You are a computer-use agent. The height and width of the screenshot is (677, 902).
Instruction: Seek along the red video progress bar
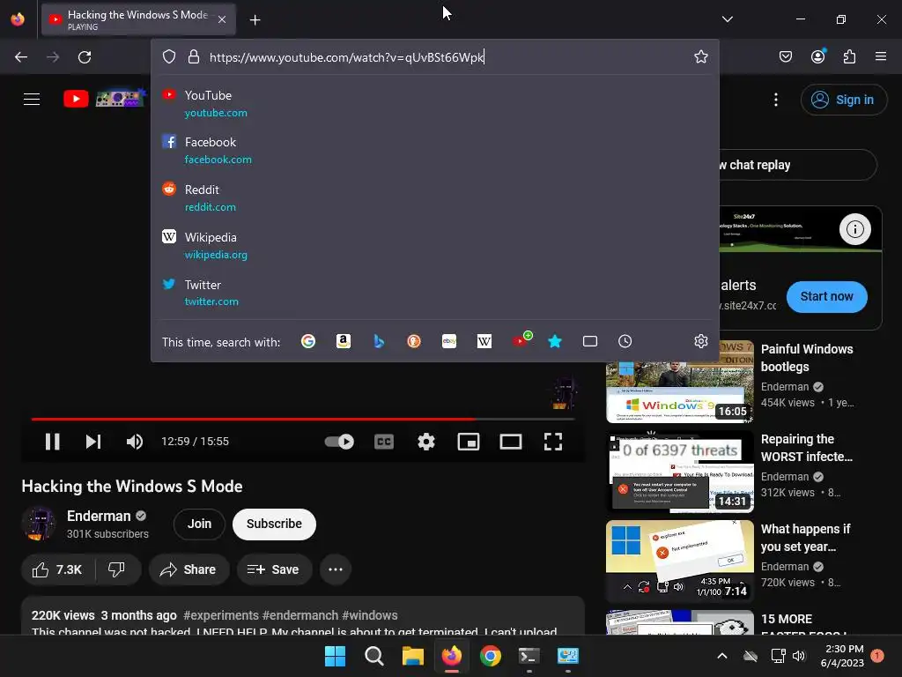[x=303, y=419]
